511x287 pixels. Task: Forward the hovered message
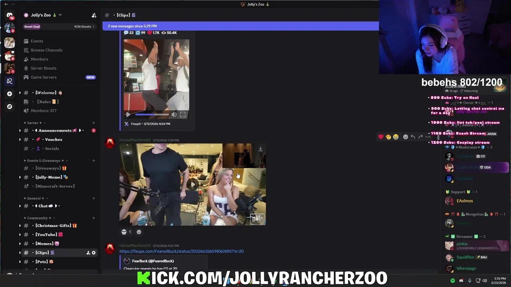(x=420, y=137)
